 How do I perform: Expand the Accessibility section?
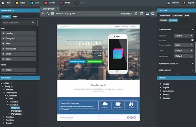pos(192,70)
